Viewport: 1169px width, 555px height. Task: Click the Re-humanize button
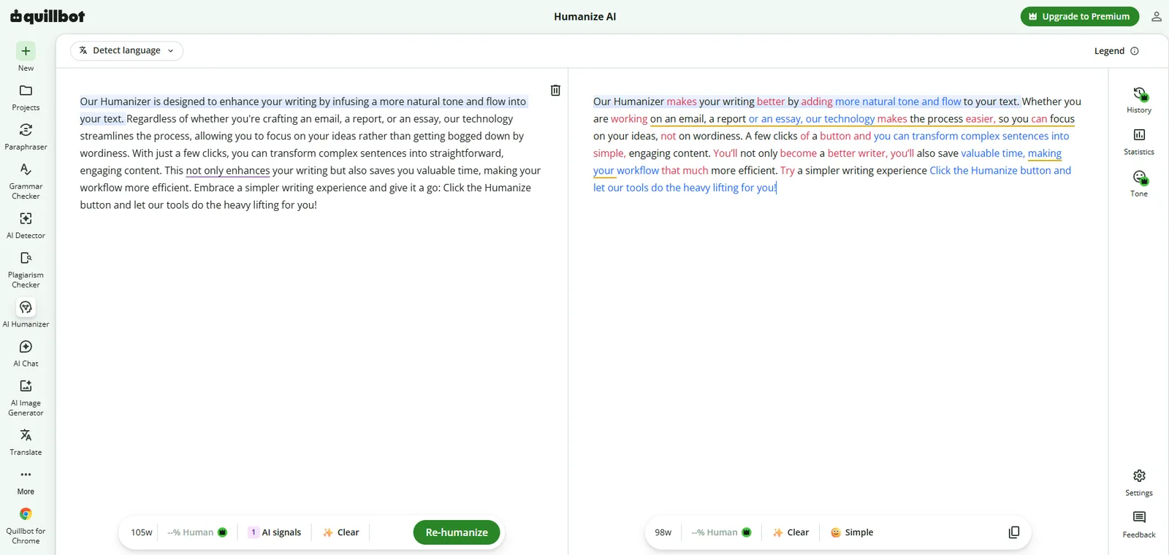457,532
